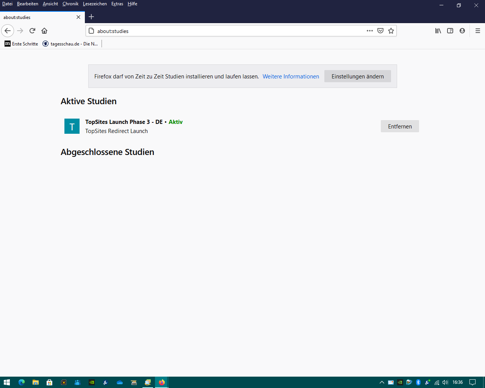Open the NVIDIA app in taskbar
The width and height of the screenshot is (485, 388).
(92, 382)
